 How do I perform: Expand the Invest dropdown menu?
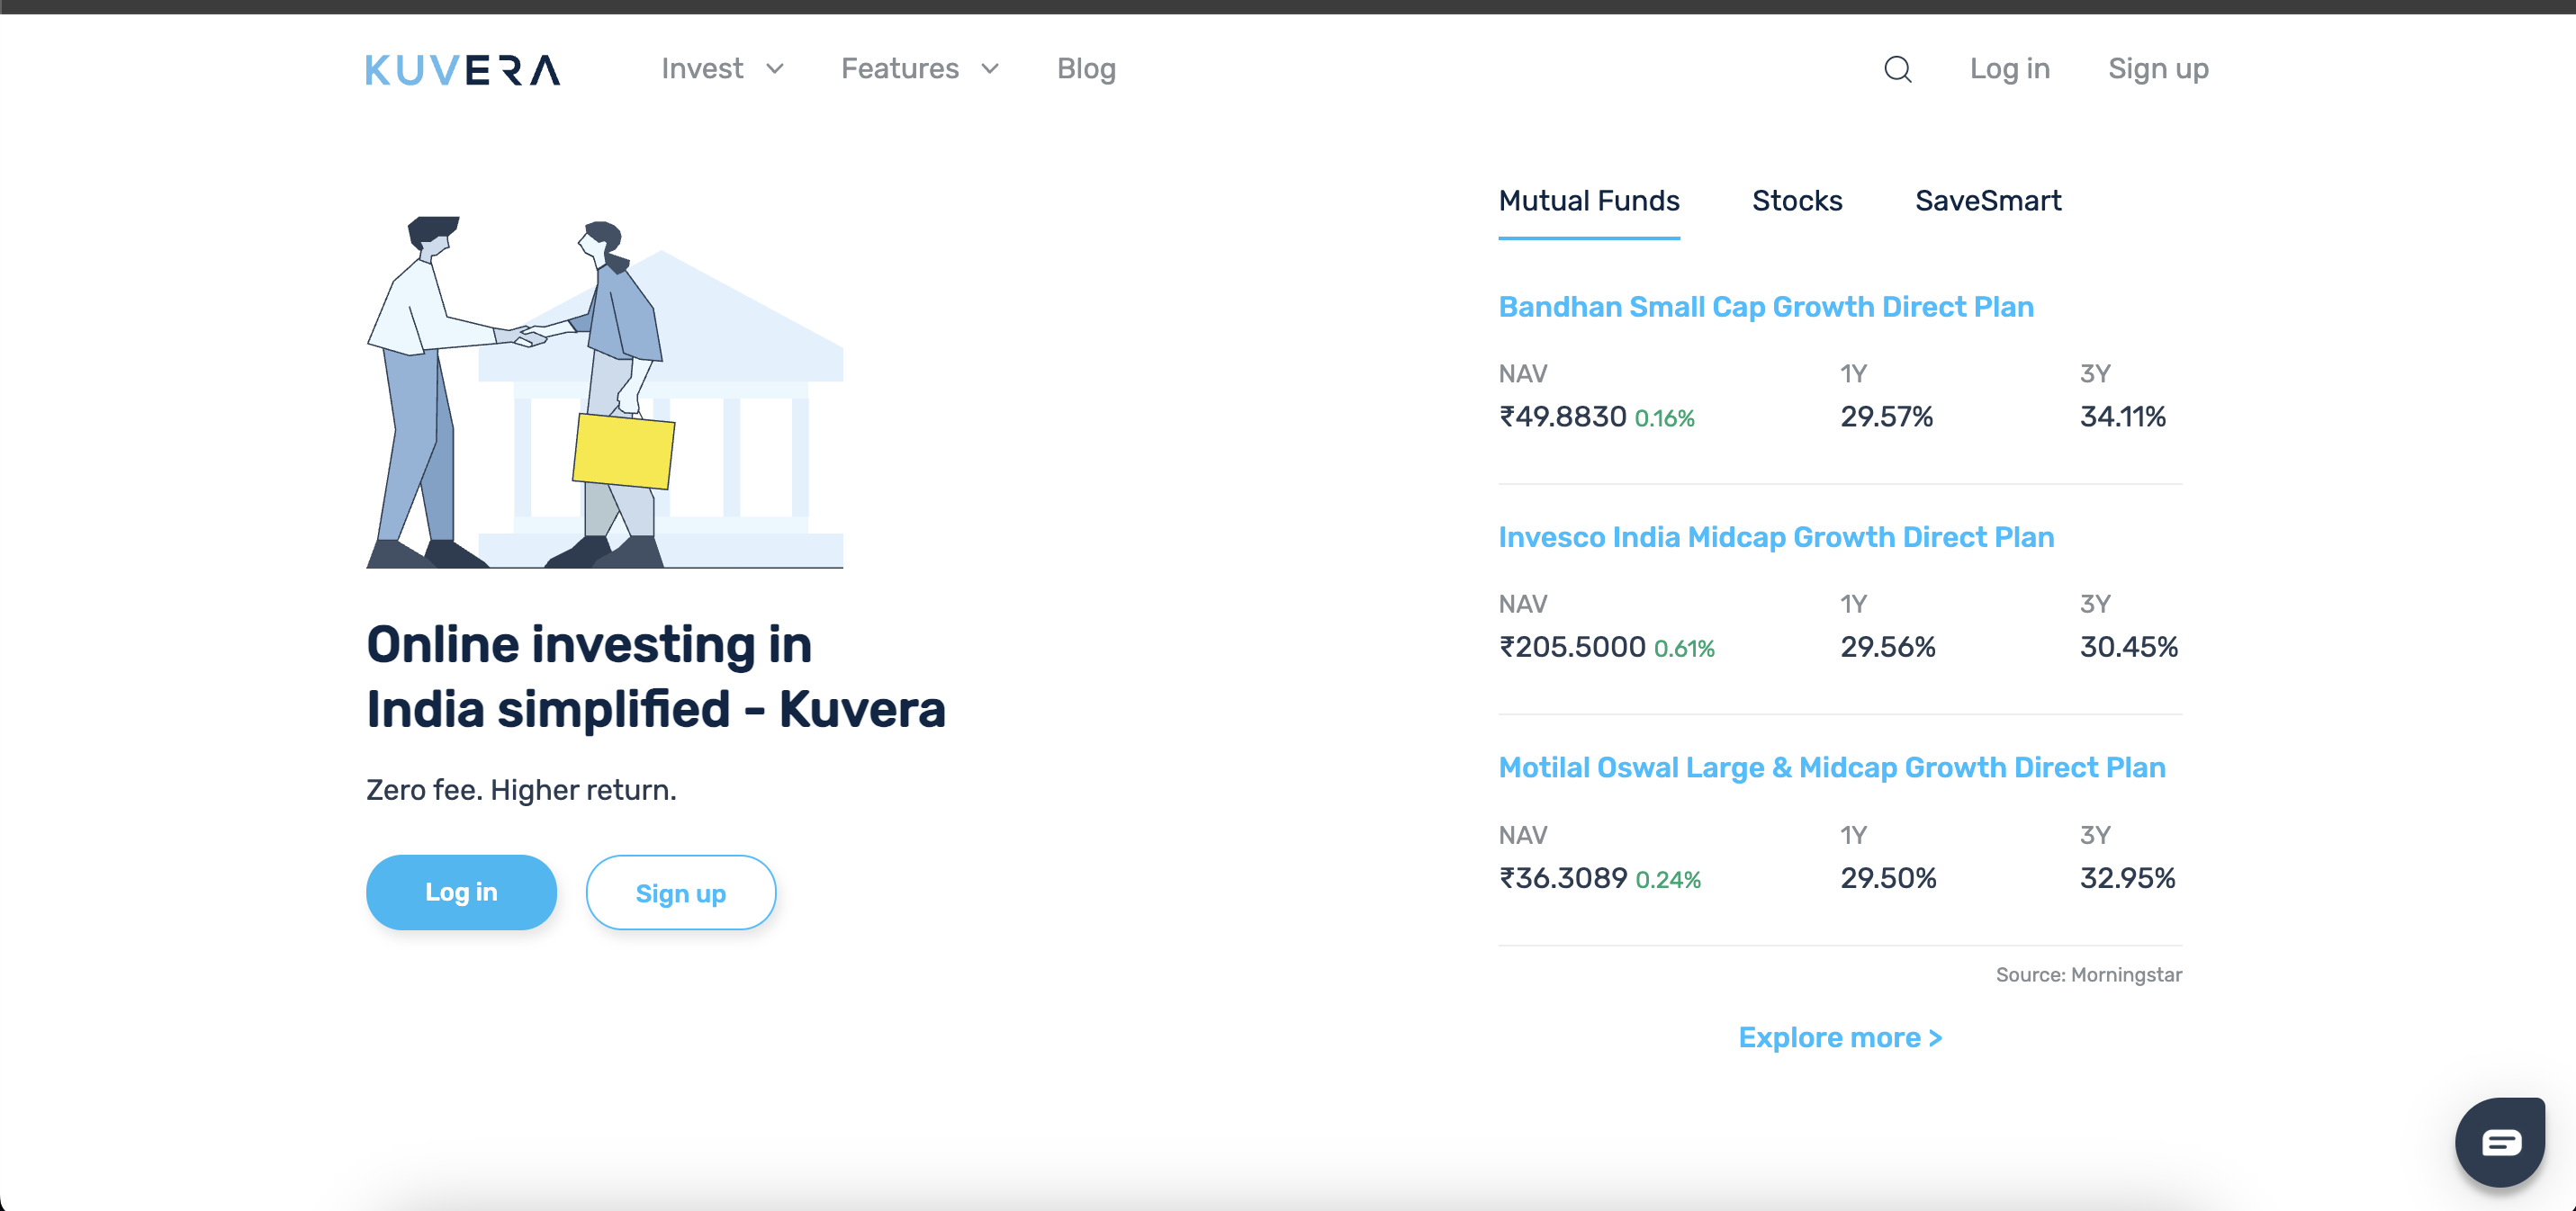tap(722, 69)
